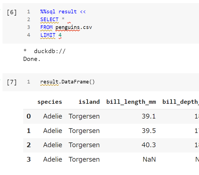
Task: Click the species column header
Action: click(x=50, y=102)
